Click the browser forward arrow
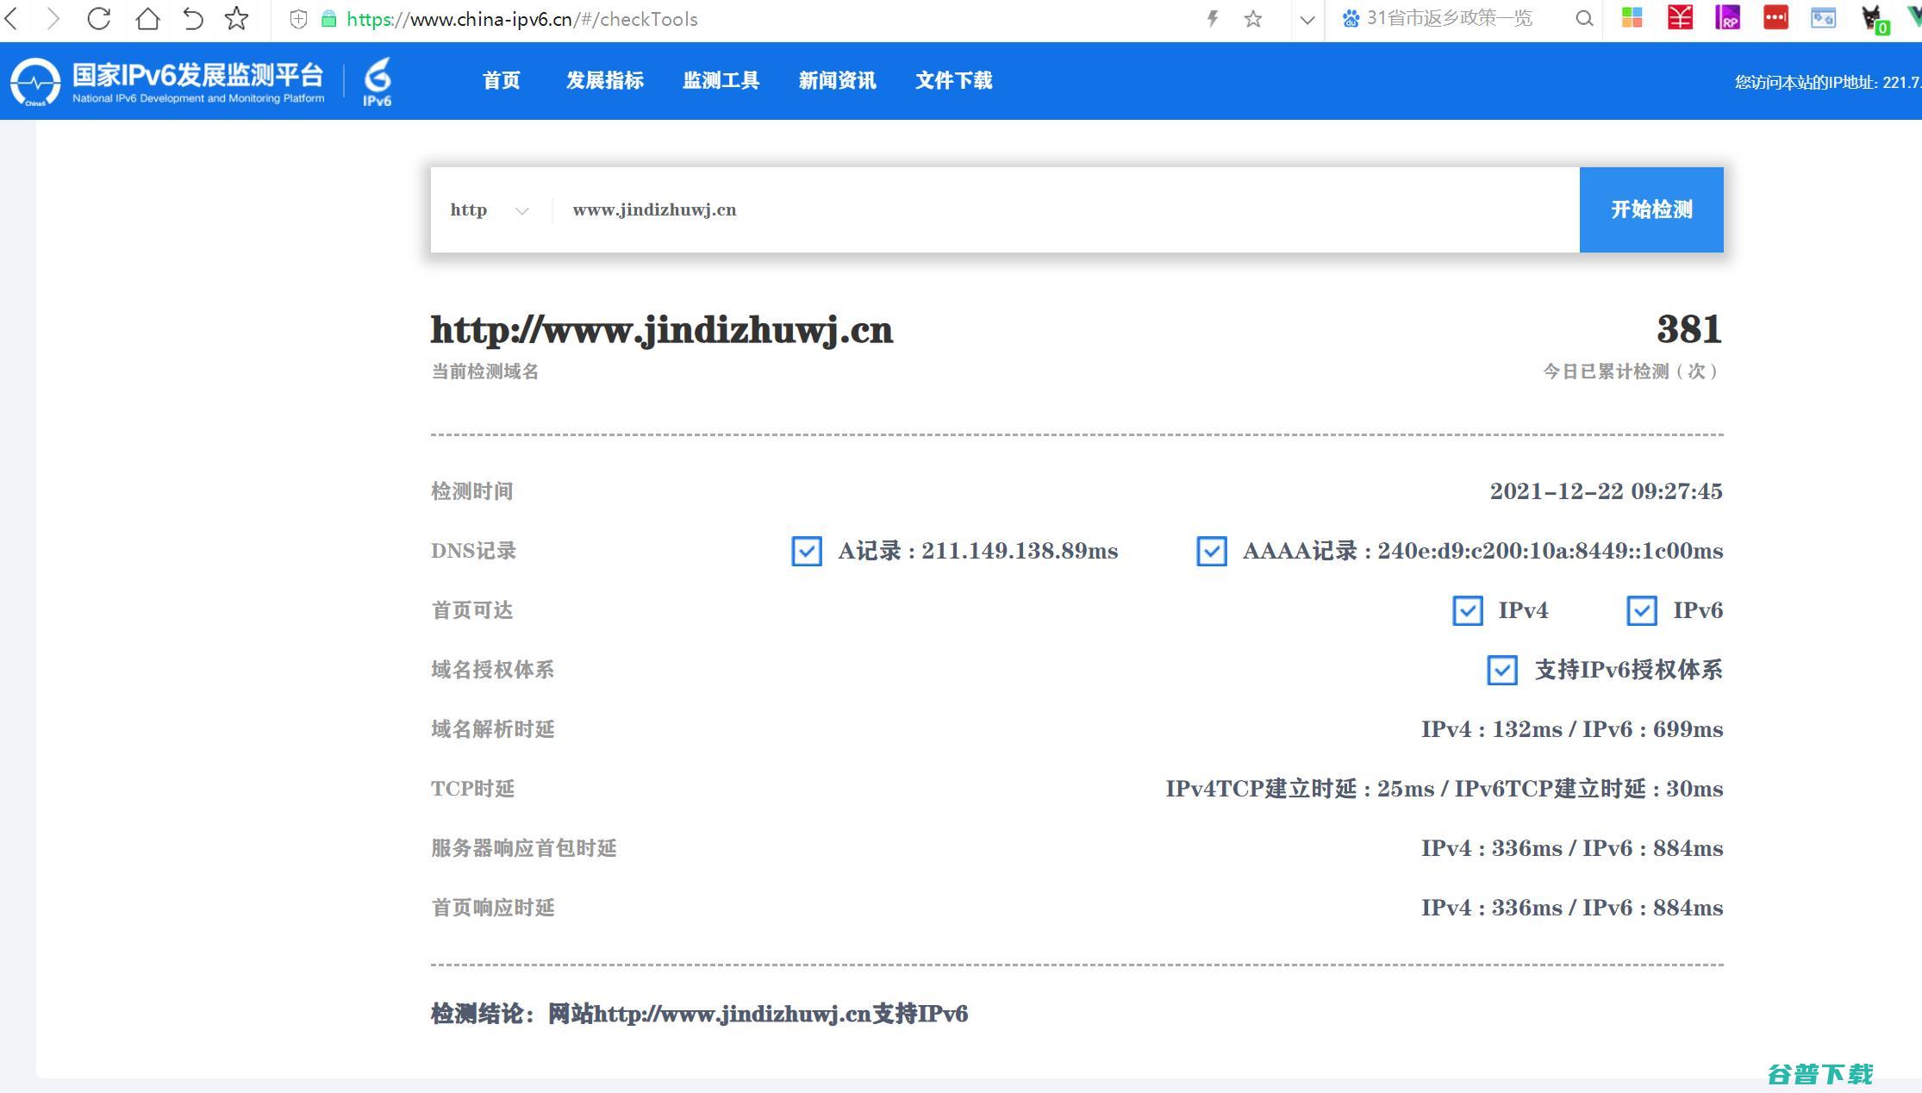Viewport: 1922px width, 1093px height. click(x=53, y=18)
